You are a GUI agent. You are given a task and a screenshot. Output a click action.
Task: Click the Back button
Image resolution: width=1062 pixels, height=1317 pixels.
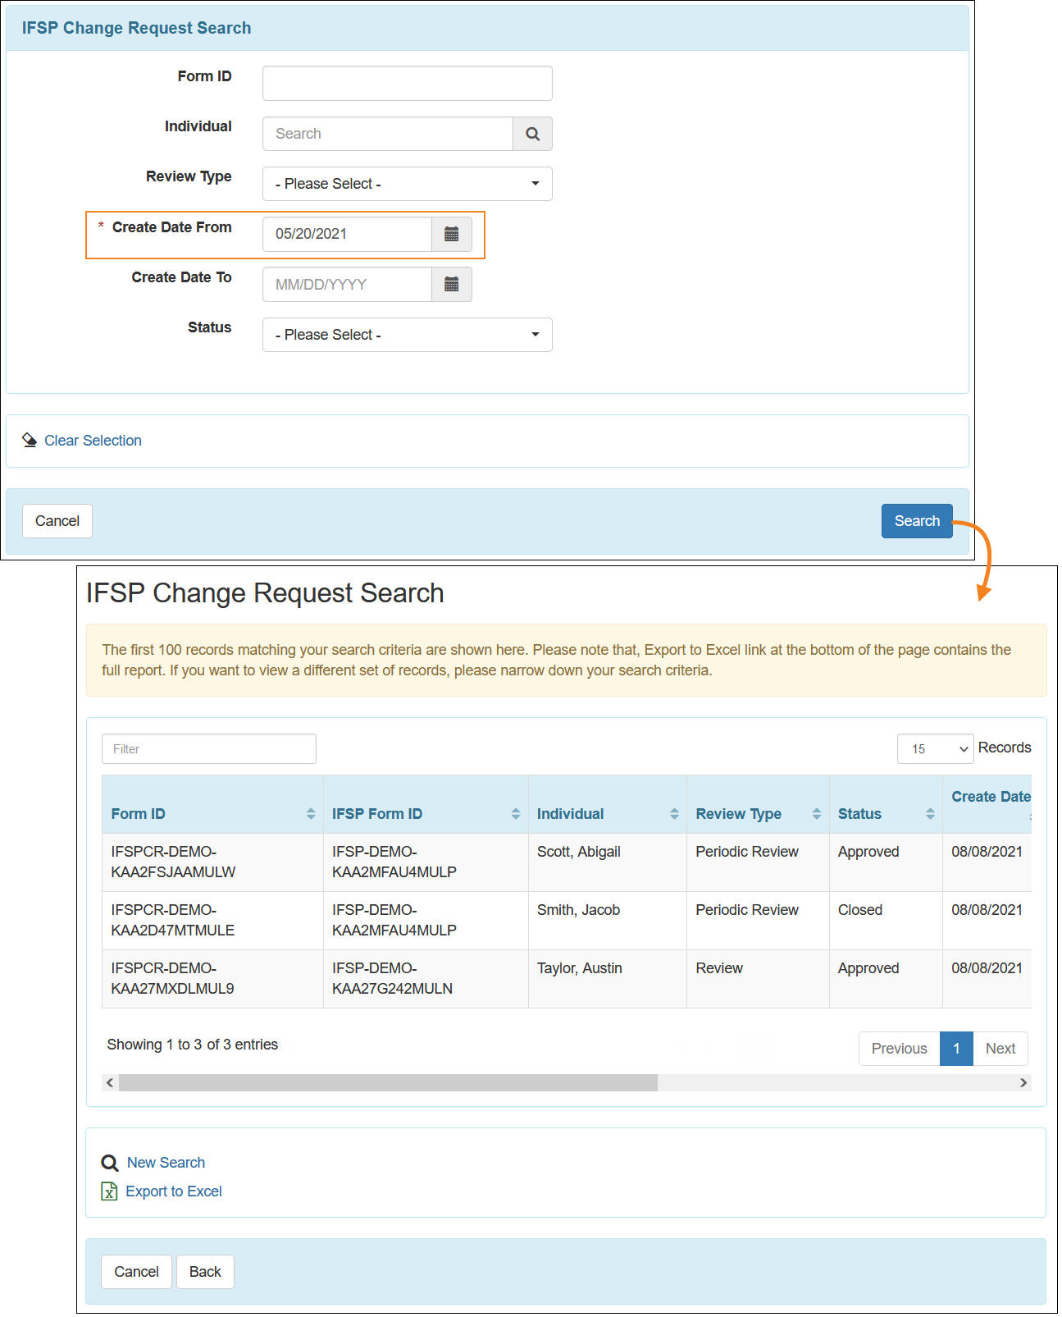pyautogui.click(x=205, y=1272)
